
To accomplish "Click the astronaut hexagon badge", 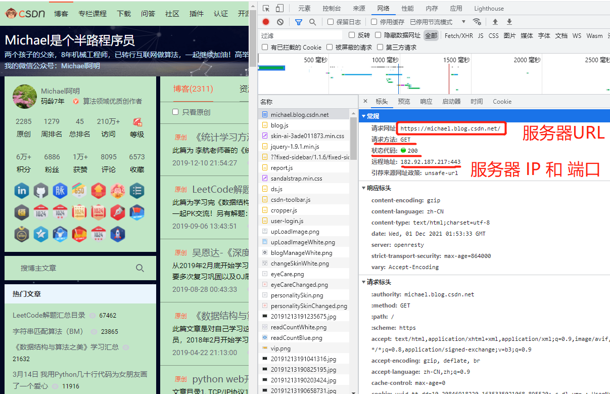I will click(x=60, y=234).
